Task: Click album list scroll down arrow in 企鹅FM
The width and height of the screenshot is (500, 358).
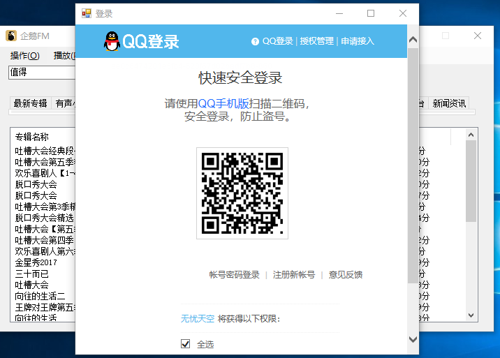Action: pyautogui.click(x=471, y=315)
